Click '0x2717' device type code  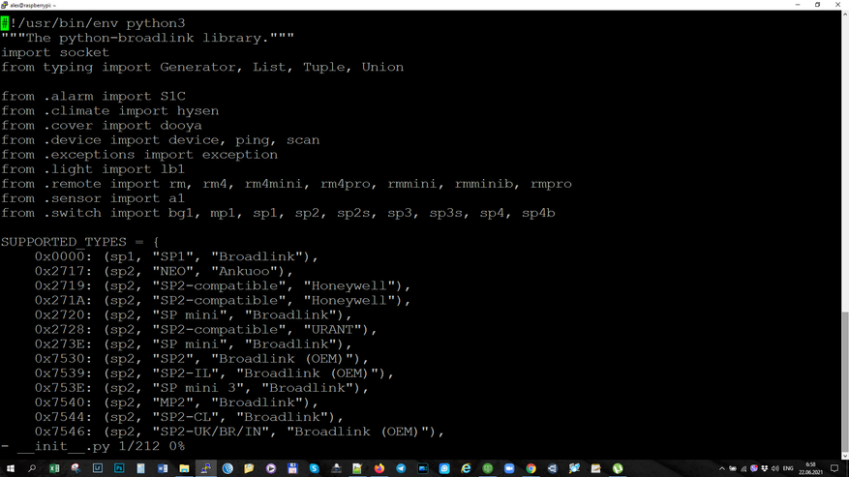(60, 271)
